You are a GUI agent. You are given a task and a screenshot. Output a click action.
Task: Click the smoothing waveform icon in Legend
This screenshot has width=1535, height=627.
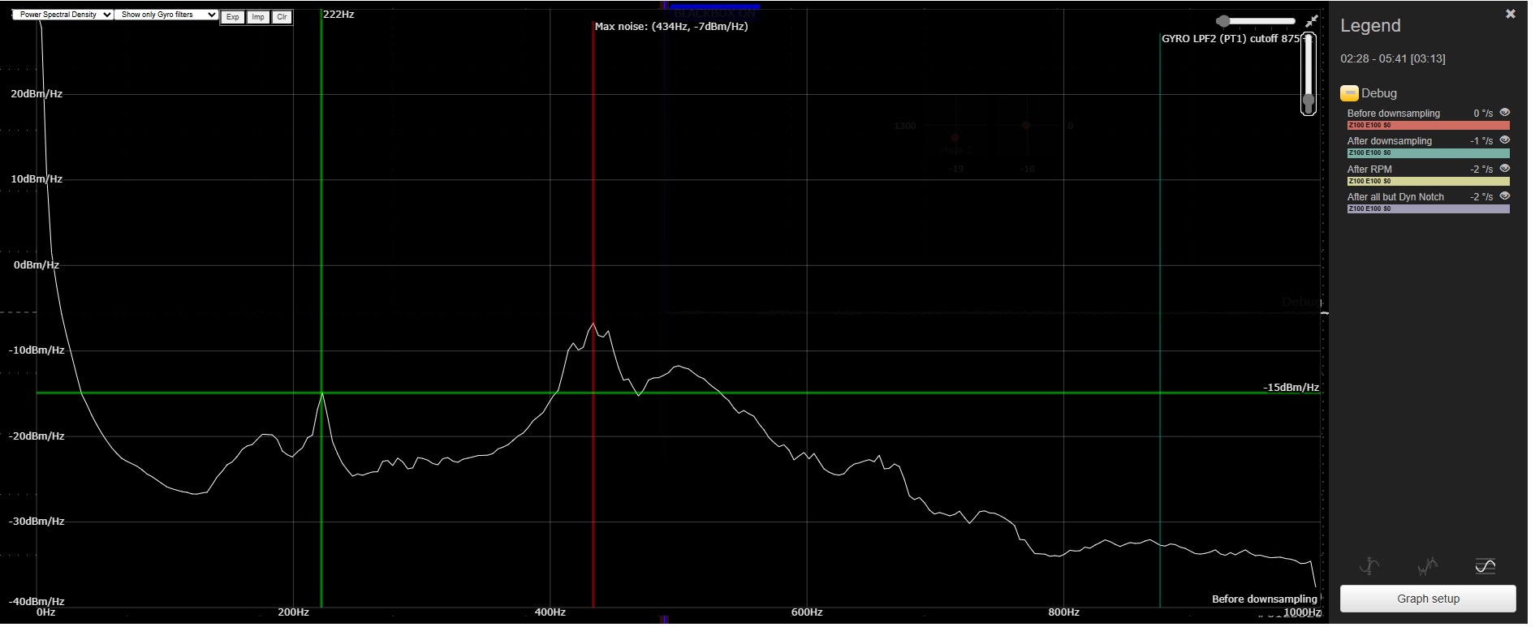[x=1426, y=565]
